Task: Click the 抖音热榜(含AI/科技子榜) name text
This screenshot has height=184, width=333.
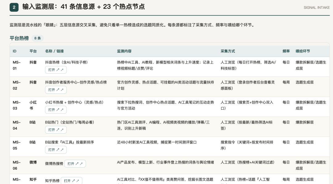Action: coord(66,62)
